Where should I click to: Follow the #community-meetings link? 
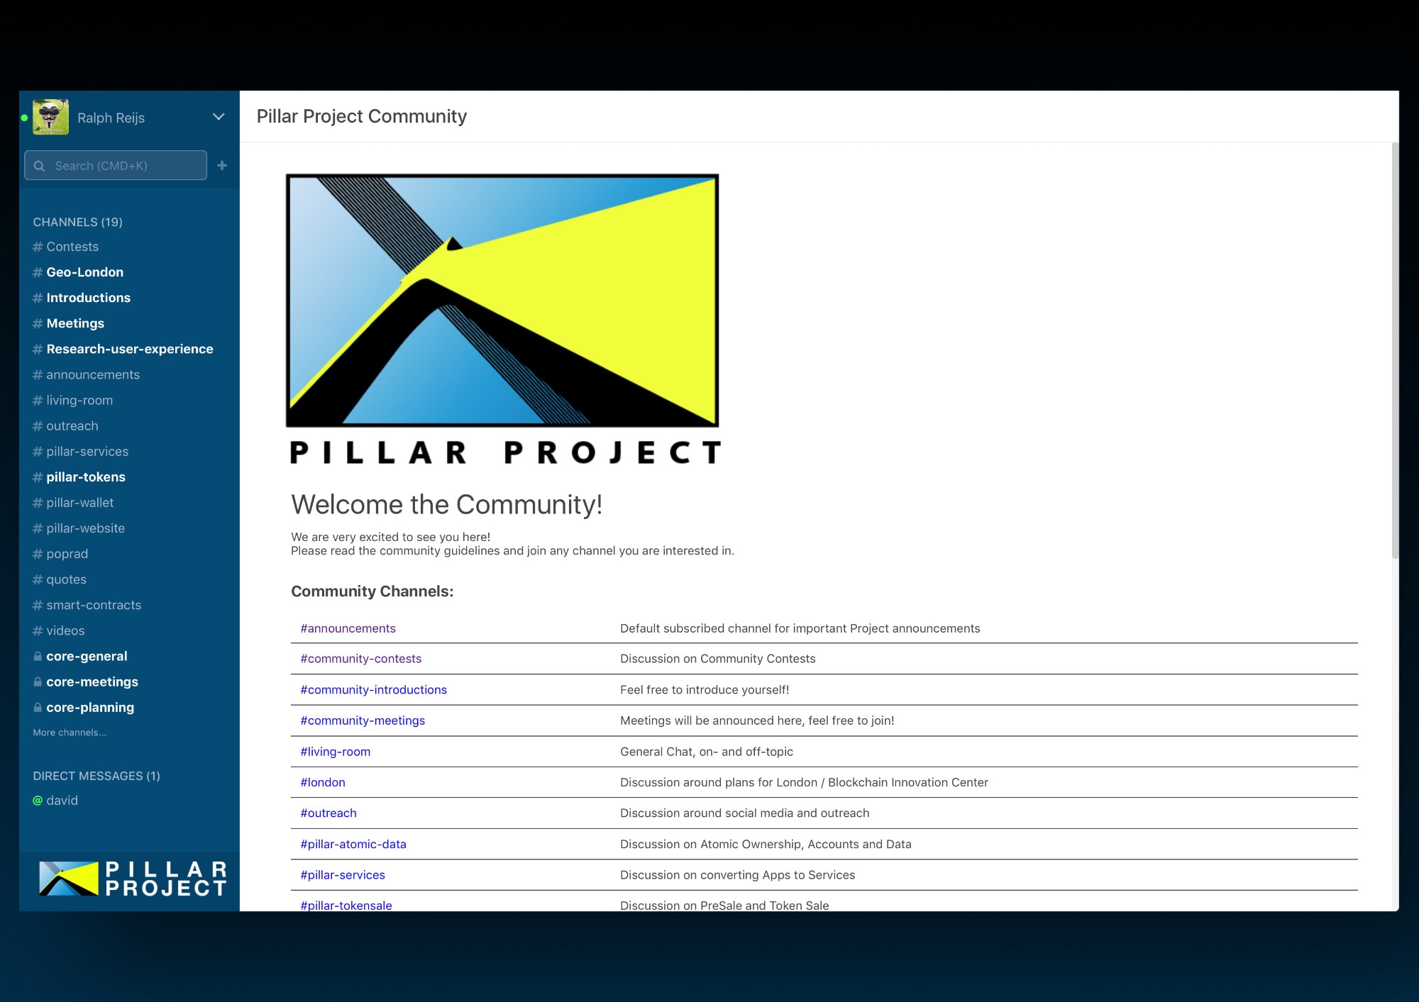tap(363, 720)
